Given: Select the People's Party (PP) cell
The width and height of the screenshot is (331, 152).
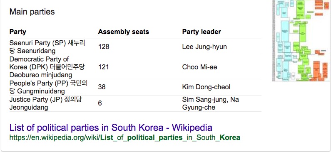Looking at the screenshot, I should (x=48, y=87).
